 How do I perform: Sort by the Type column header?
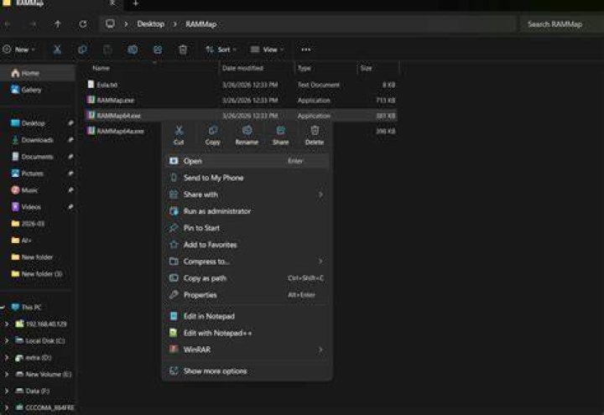pos(325,68)
